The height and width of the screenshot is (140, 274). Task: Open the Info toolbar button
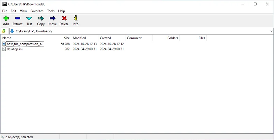[75, 20]
